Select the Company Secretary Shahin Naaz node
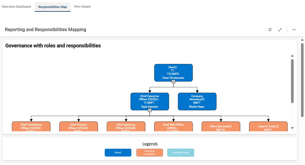This screenshot has height=165, width=305. [197, 101]
